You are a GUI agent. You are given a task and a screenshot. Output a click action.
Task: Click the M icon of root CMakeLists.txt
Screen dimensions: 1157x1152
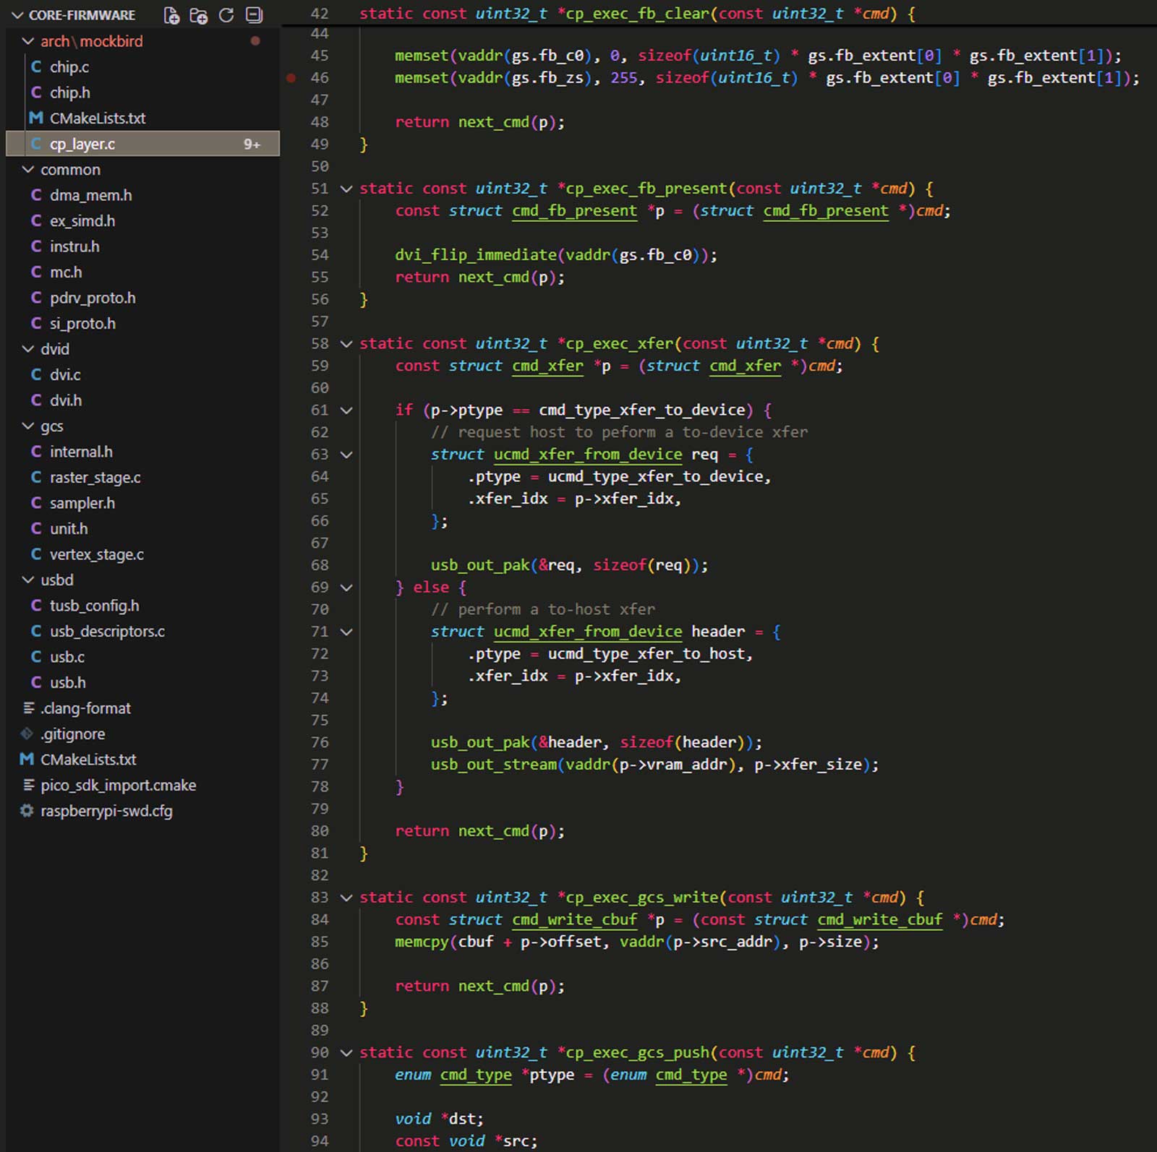pos(27,760)
